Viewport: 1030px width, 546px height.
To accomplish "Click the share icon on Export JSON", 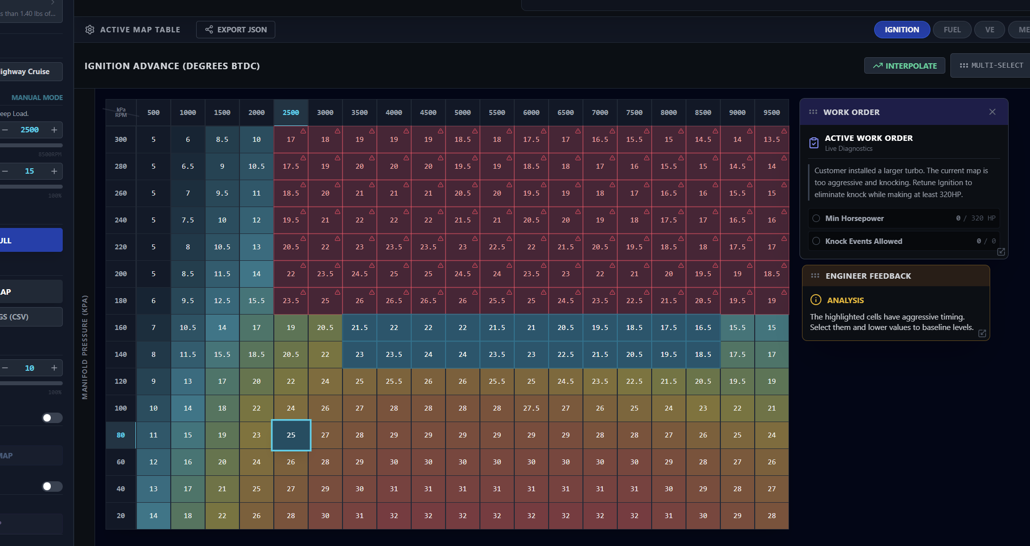I will (x=209, y=30).
